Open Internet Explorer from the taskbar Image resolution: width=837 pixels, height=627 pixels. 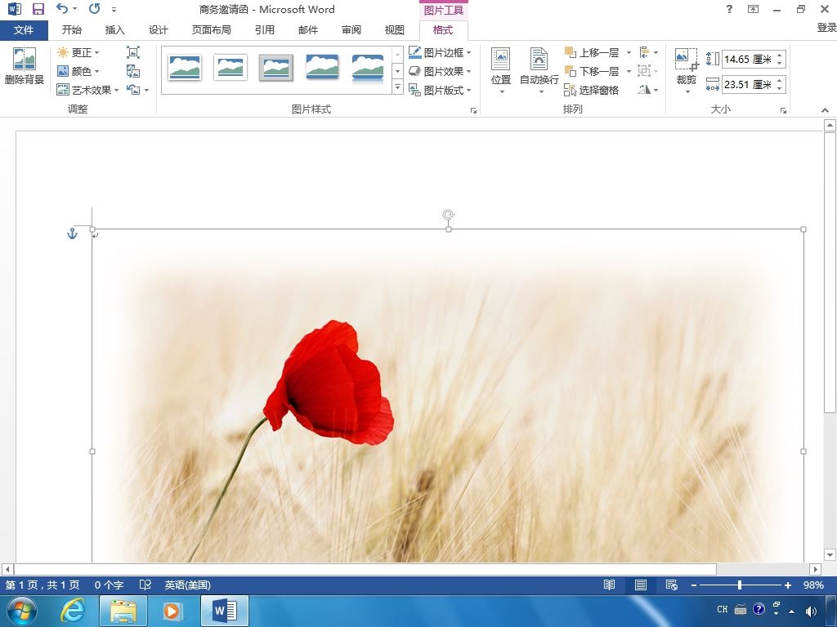coord(73,611)
